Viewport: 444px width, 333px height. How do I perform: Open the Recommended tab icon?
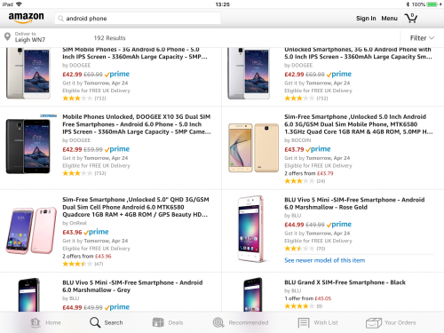point(218,322)
